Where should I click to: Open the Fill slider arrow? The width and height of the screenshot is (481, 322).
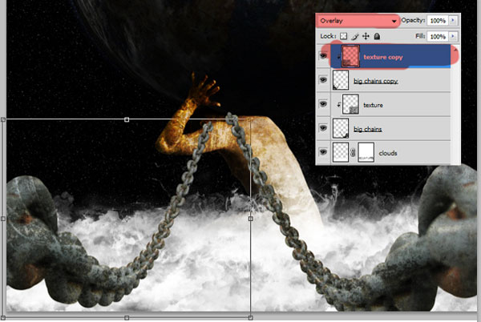pyautogui.click(x=453, y=36)
